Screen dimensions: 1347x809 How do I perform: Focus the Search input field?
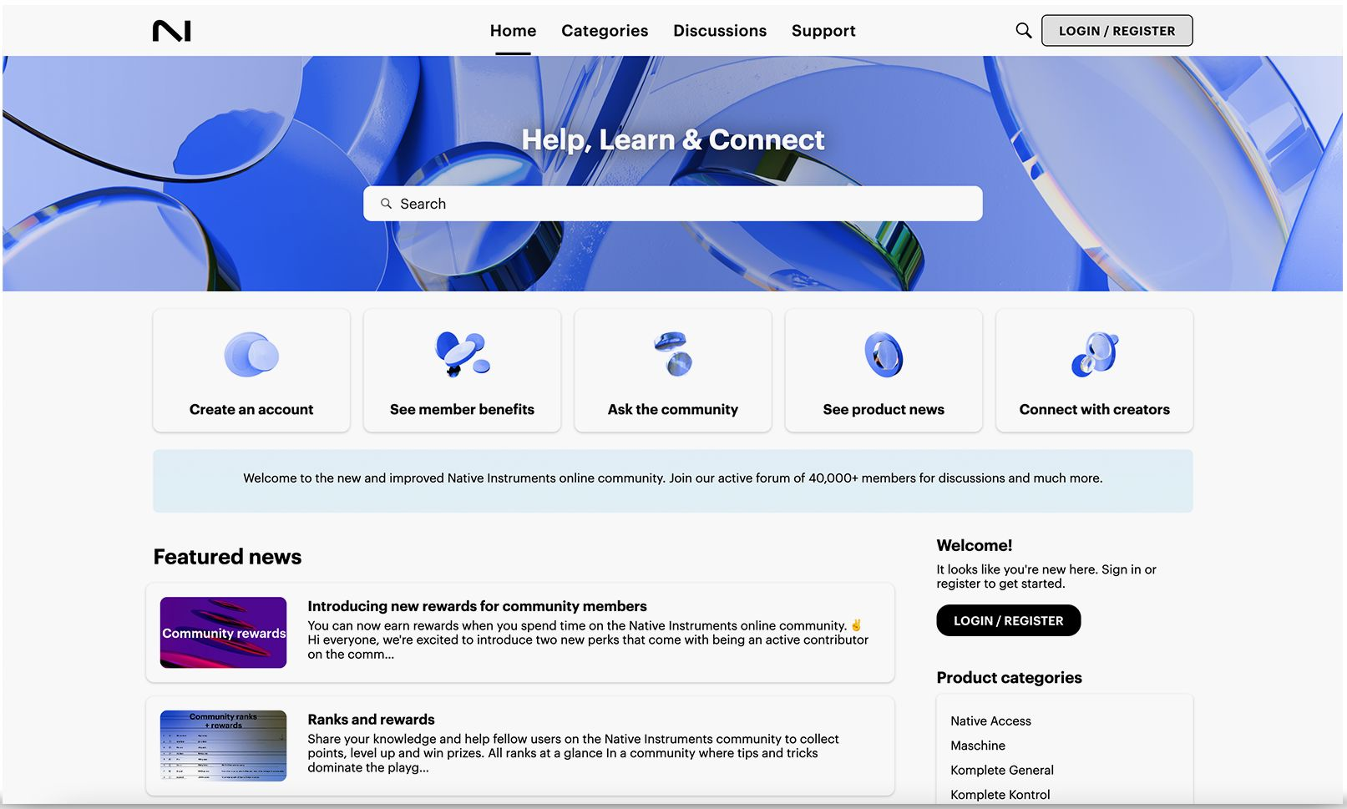click(x=672, y=204)
